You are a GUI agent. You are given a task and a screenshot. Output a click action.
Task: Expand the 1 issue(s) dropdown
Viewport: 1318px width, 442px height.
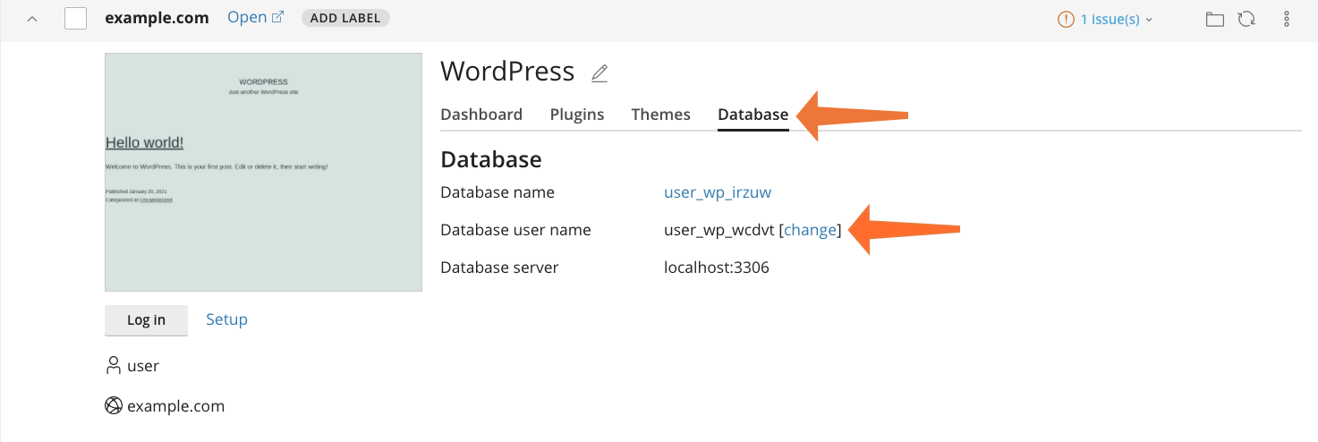(x=1106, y=19)
